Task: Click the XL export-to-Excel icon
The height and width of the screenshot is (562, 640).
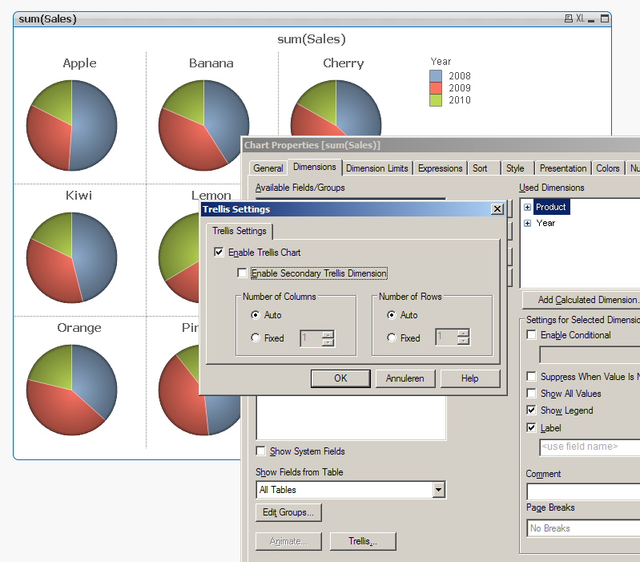Action: (580, 18)
